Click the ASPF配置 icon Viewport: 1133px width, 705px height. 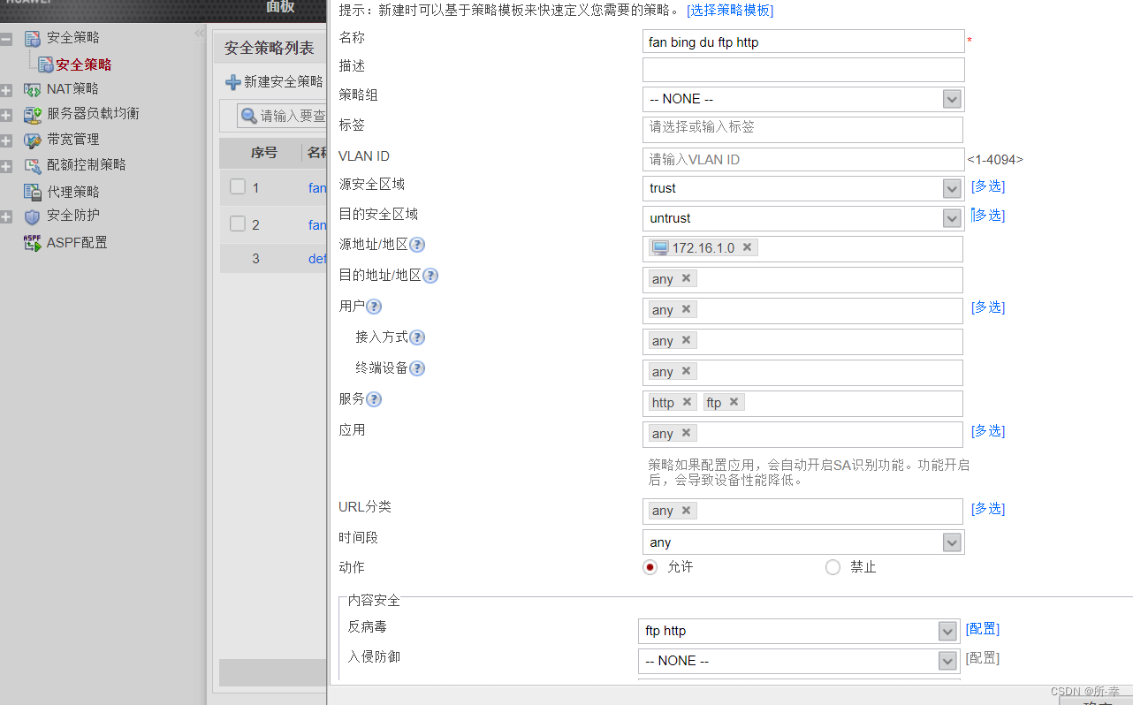[33, 243]
